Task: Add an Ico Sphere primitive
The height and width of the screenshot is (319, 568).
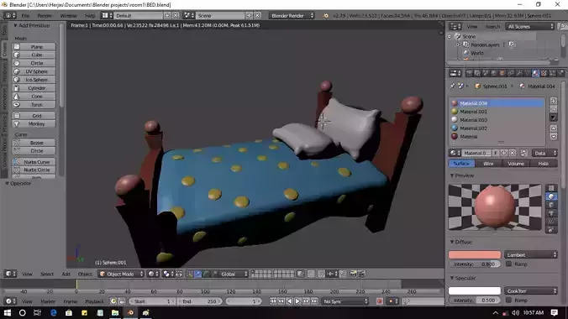Action: (34, 80)
